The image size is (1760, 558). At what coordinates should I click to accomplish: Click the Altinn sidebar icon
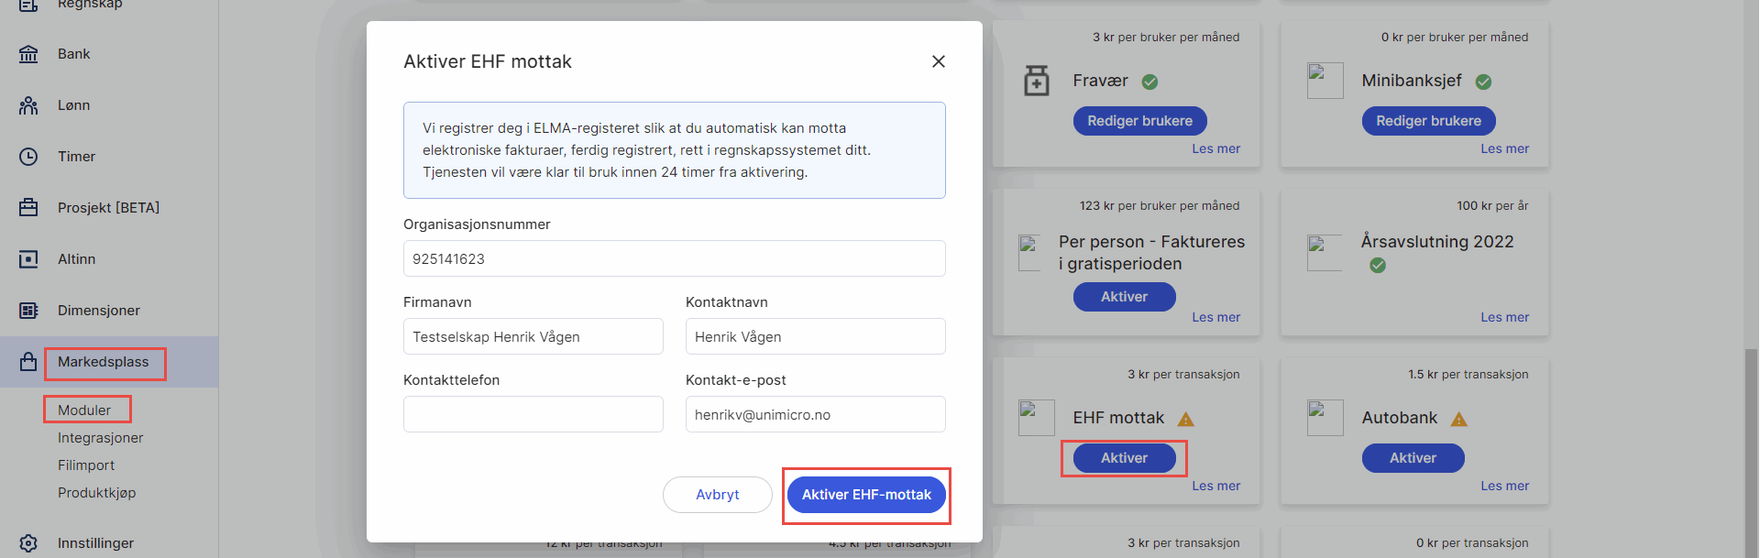(x=28, y=259)
